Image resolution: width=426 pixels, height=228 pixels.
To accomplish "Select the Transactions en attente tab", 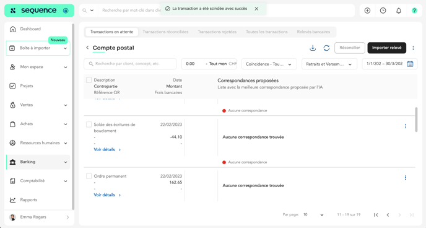I will click(111, 32).
